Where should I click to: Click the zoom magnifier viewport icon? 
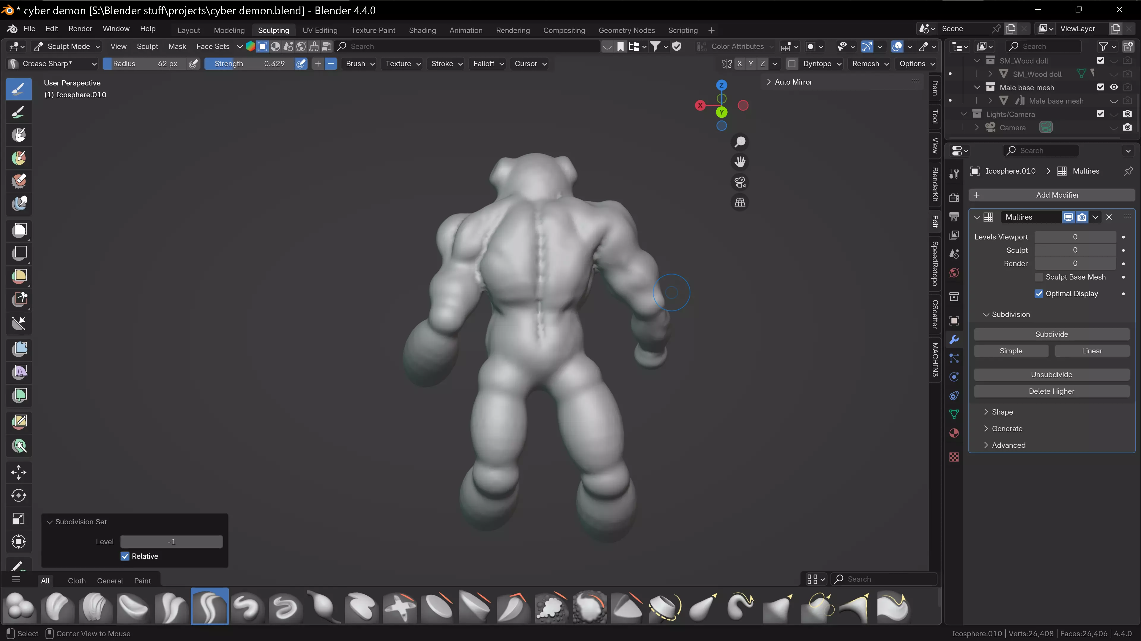[740, 142]
